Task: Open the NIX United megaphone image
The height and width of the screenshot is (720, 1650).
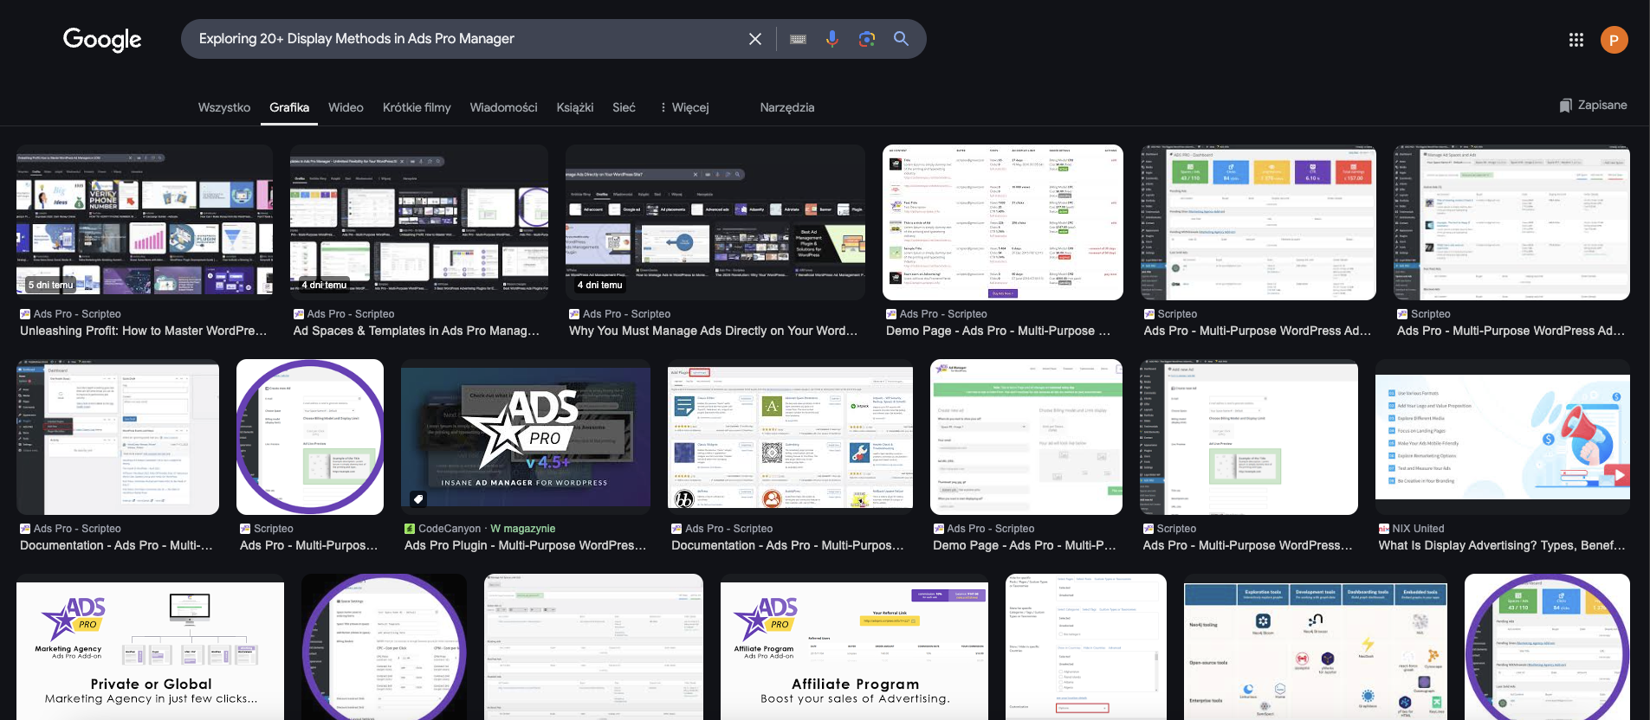Action: tap(1503, 437)
